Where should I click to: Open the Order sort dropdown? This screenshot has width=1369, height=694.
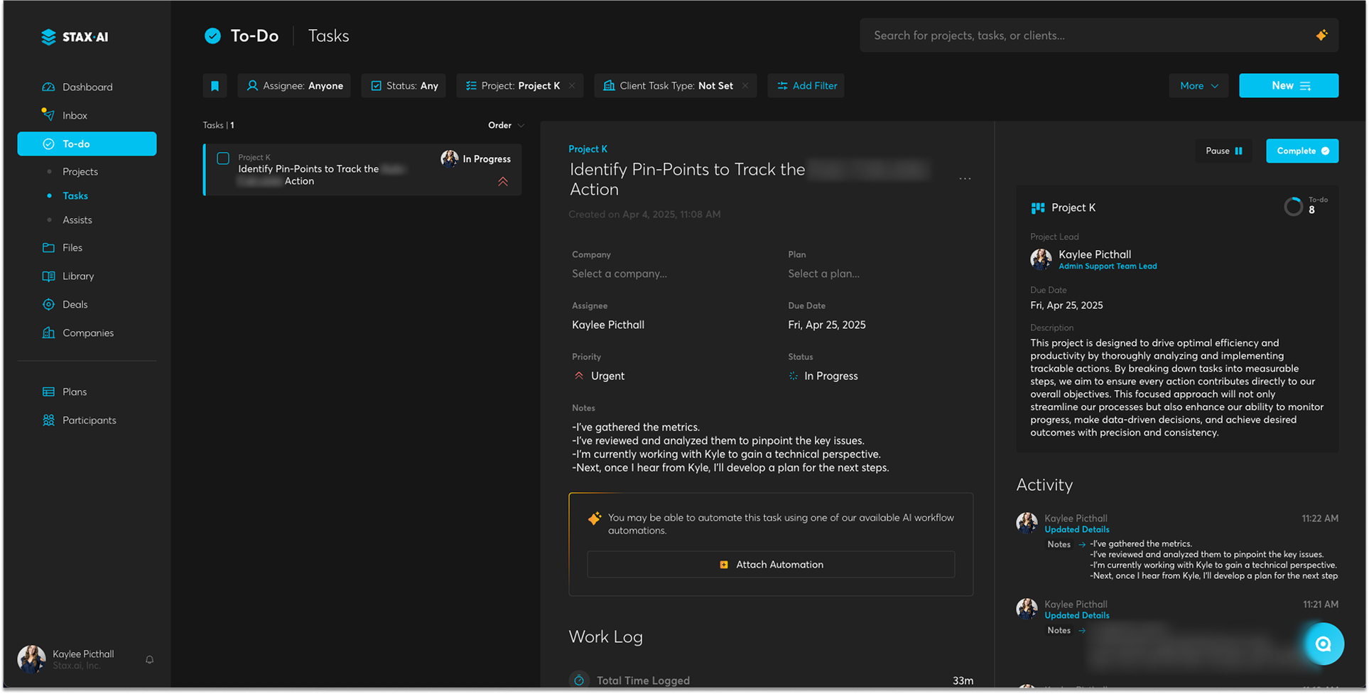(505, 126)
